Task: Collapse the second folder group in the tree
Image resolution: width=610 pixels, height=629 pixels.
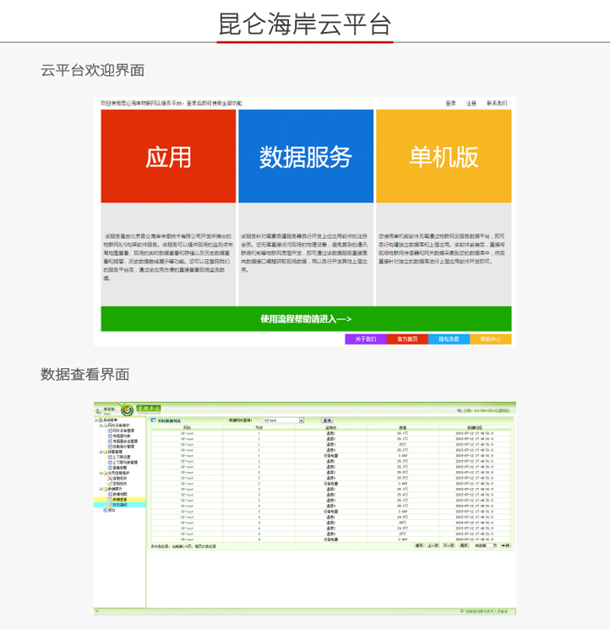Action: pos(101,452)
